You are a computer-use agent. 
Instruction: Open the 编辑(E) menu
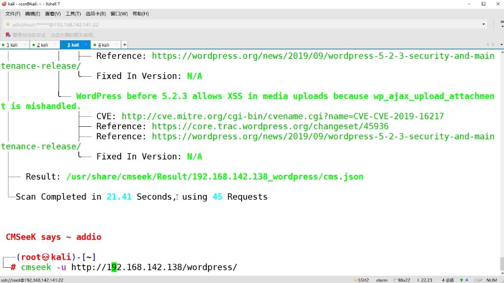point(32,14)
